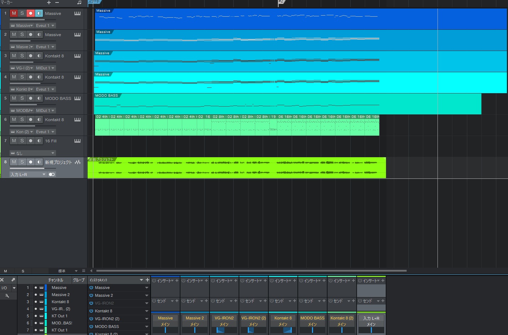This screenshot has width=508, height=335.
Task: Toggle monitor on track 3 Kontakt 8
Action: 39,56
